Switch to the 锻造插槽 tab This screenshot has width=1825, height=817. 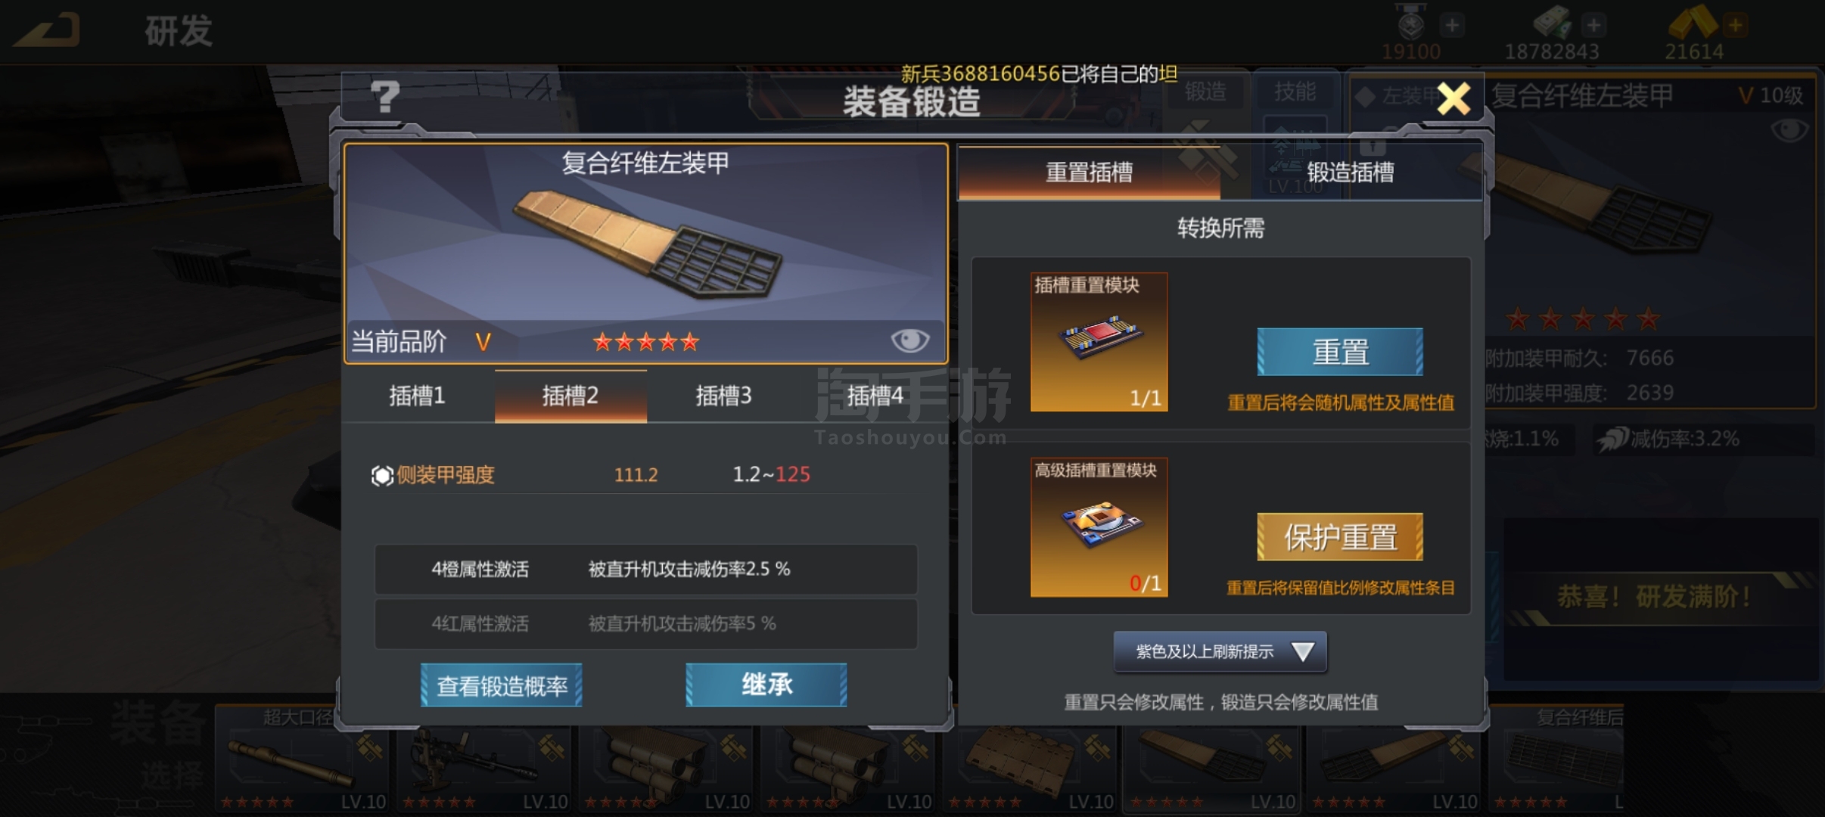[x=1351, y=172]
